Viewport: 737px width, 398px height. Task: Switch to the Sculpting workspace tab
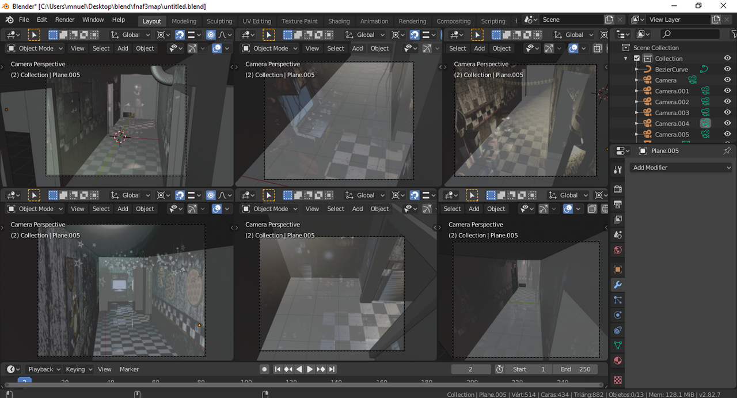pos(219,21)
